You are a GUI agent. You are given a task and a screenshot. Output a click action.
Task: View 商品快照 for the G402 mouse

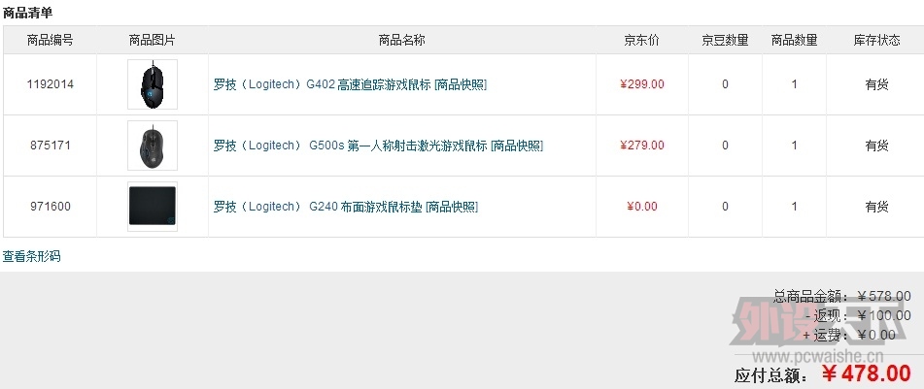(461, 84)
